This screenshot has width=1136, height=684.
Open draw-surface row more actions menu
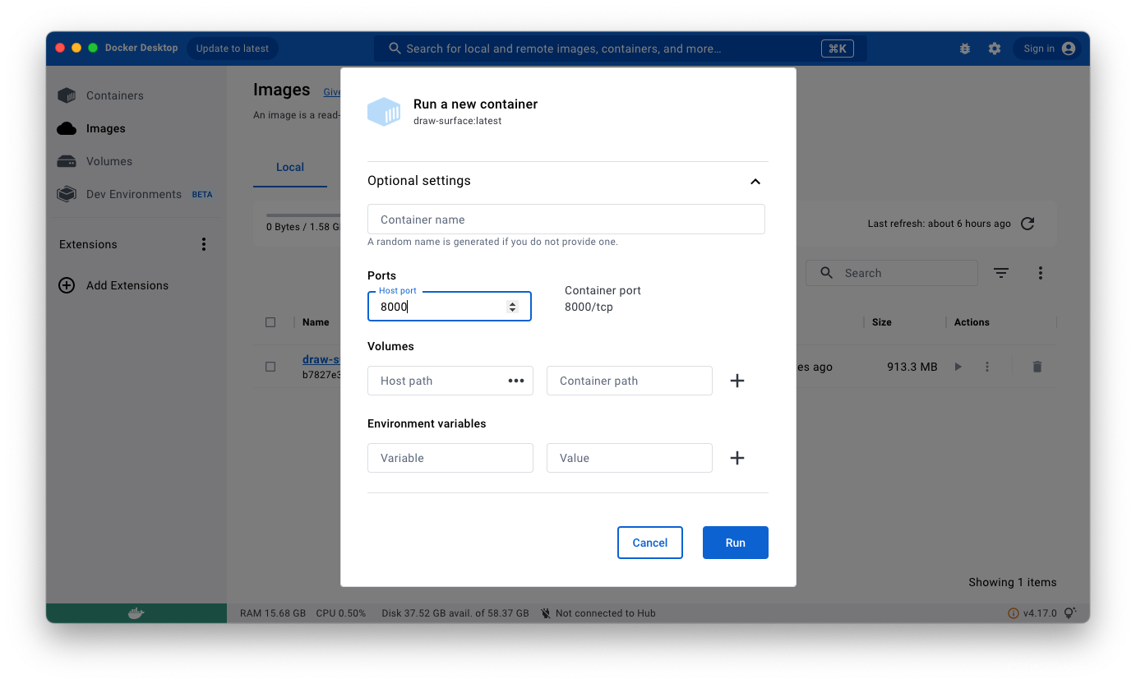tap(987, 367)
